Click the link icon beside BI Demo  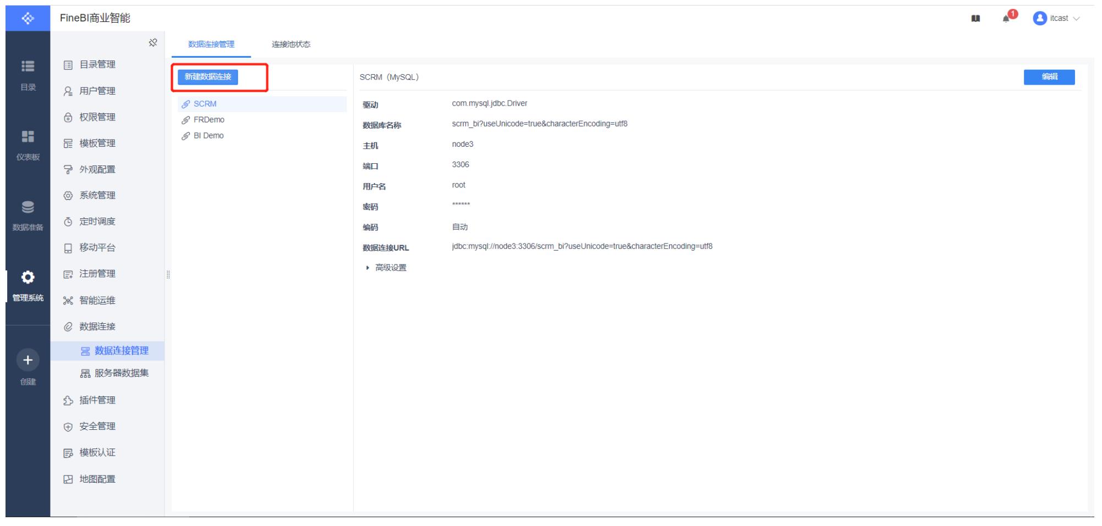click(186, 136)
